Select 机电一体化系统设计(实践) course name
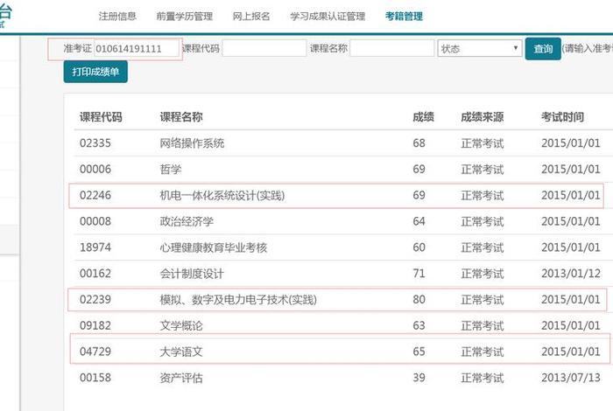This screenshot has width=613, height=411. pyautogui.click(x=222, y=195)
